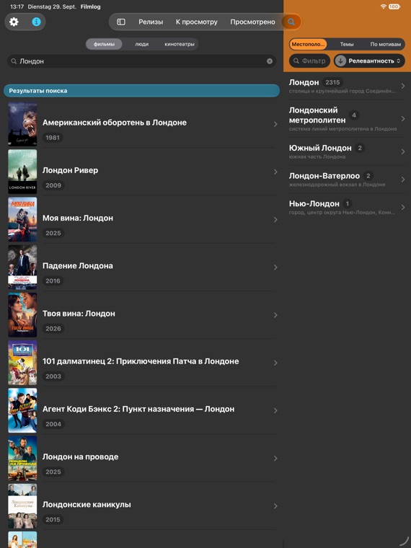
Task: Switch to the Просмотрено tab
Action: pos(252,22)
